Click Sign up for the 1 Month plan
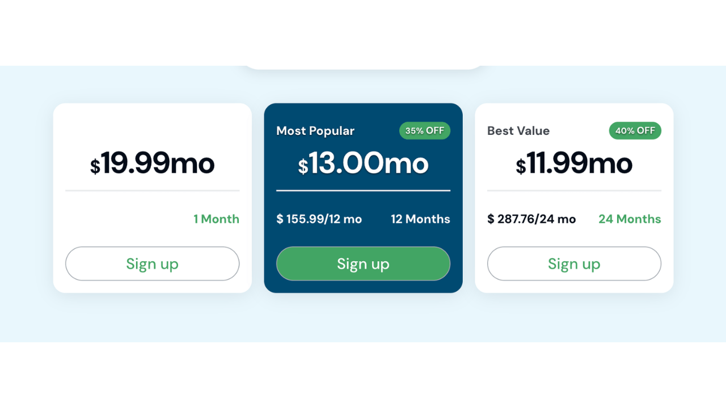Viewport: 726px width, 408px height. (152, 263)
